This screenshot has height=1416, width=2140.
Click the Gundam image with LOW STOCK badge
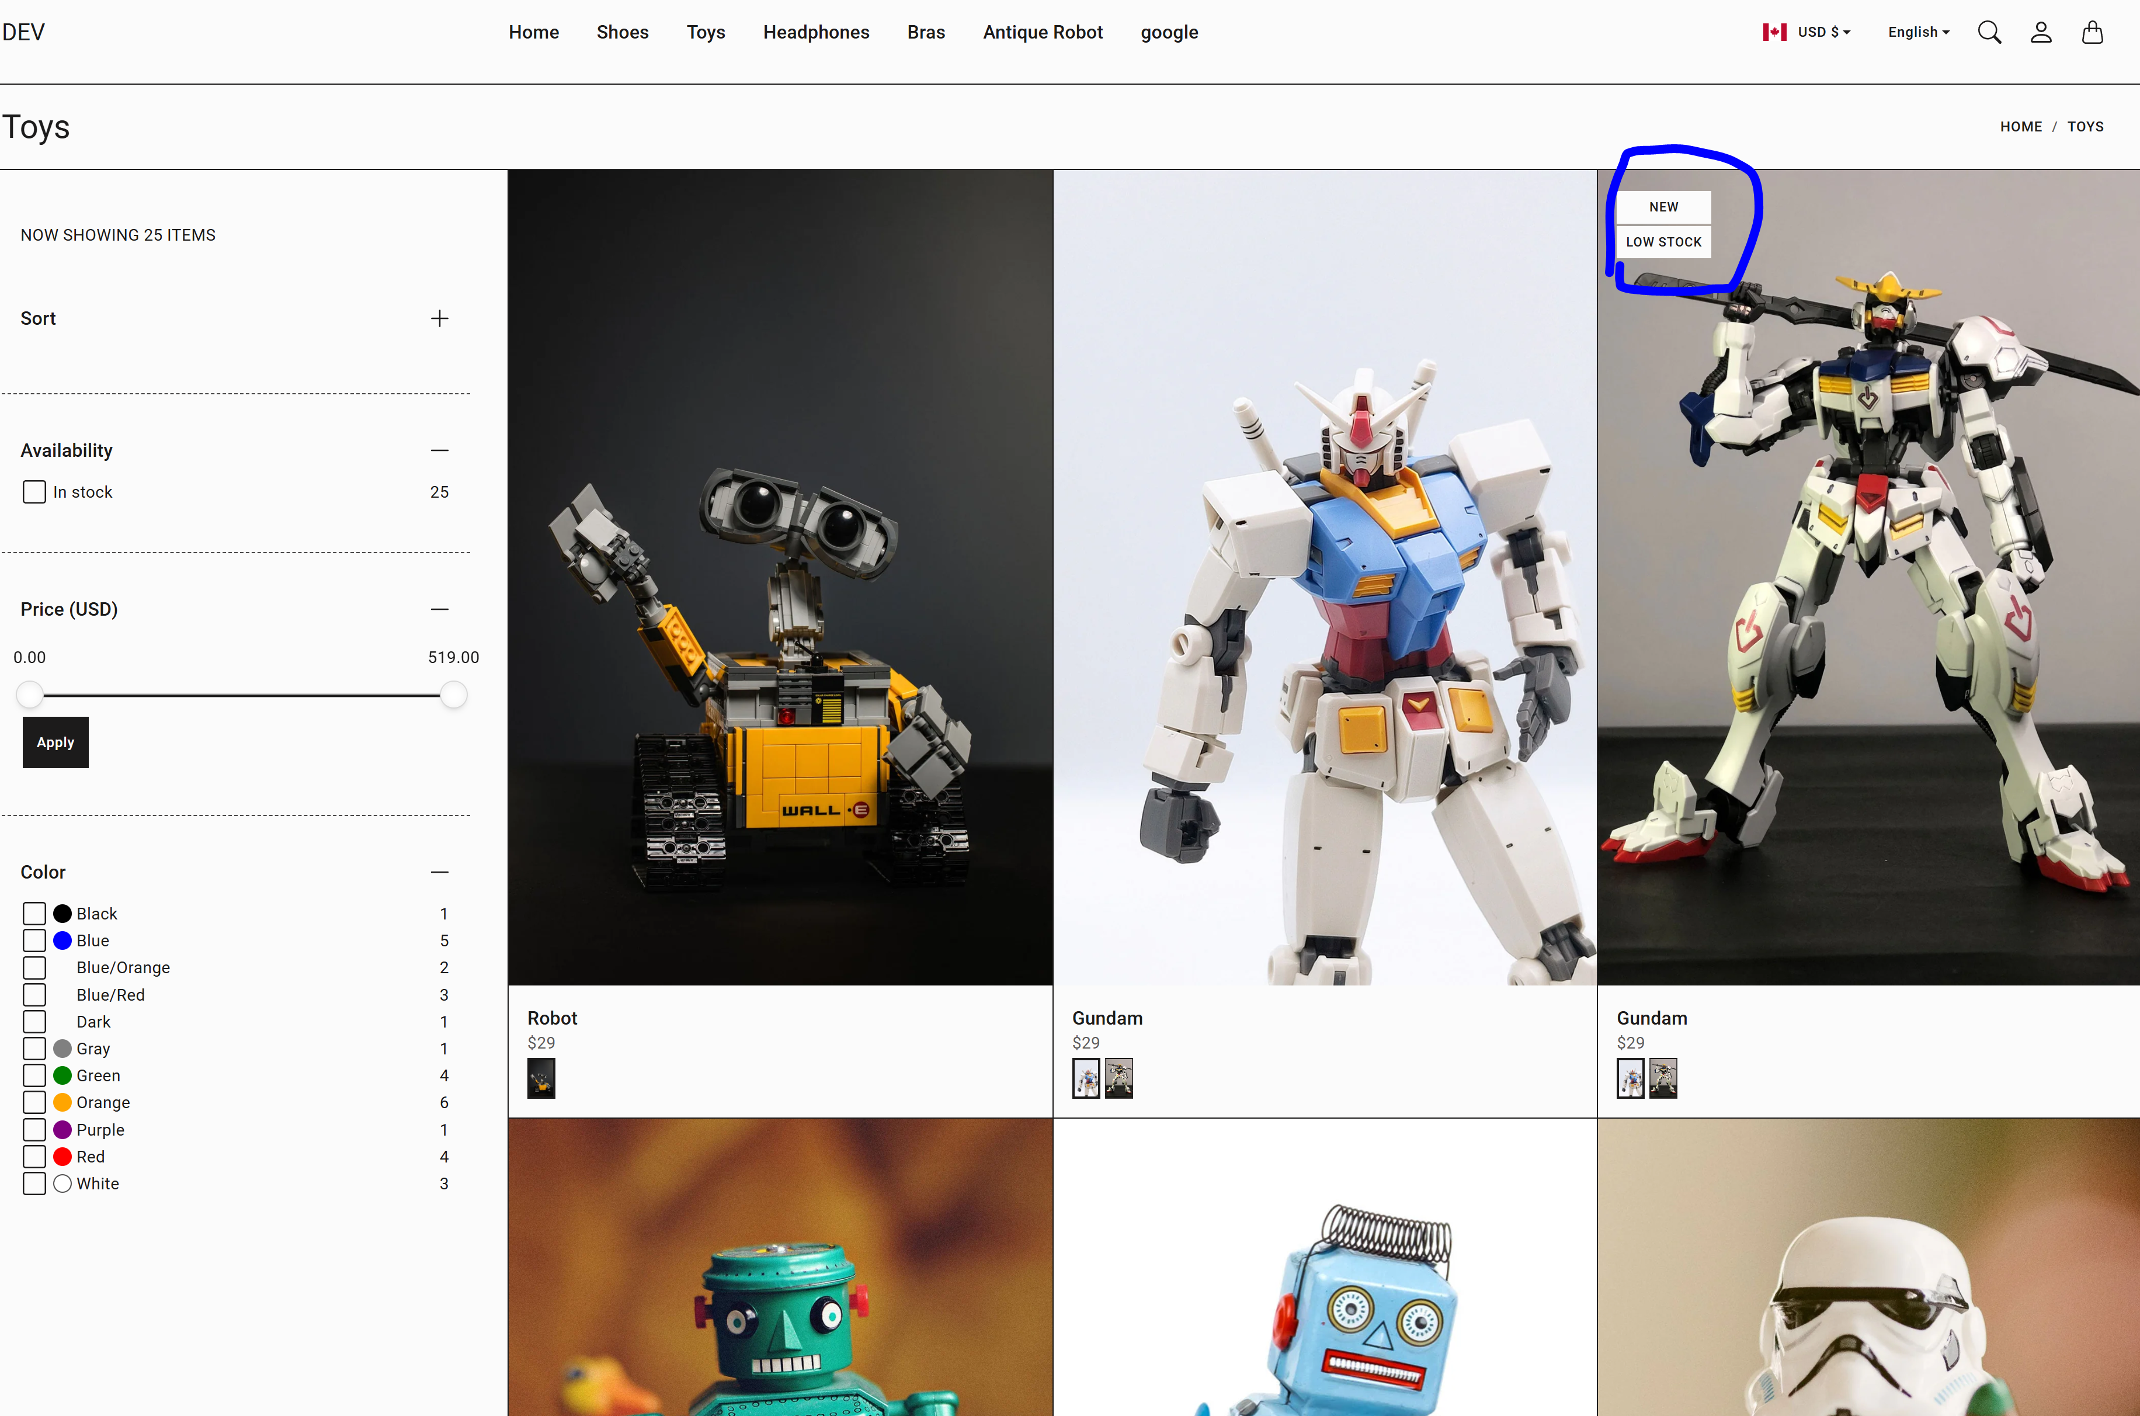[x=1868, y=578]
